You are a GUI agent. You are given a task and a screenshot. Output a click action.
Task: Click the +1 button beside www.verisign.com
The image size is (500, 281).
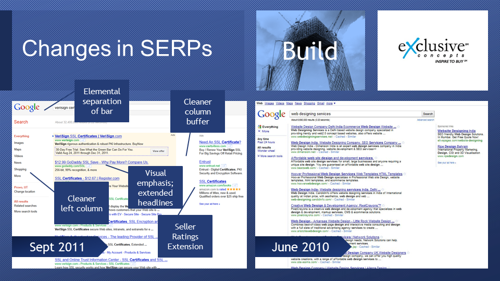click(83, 140)
